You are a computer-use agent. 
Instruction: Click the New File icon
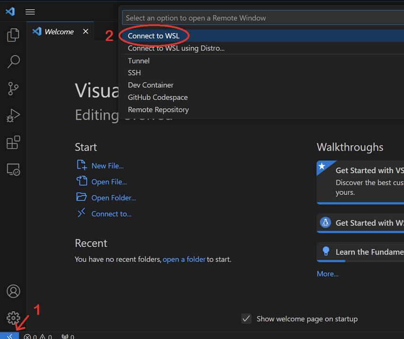[x=82, y=165]
